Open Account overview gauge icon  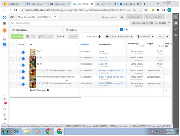[x=5, y=39]
